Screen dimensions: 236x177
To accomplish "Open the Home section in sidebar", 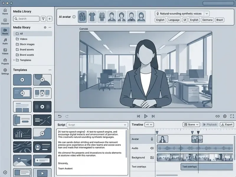I will 5,12.
